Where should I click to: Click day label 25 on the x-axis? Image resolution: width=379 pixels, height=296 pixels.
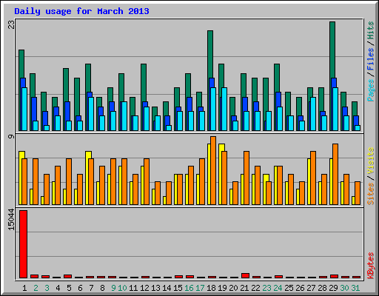point(289,288)
